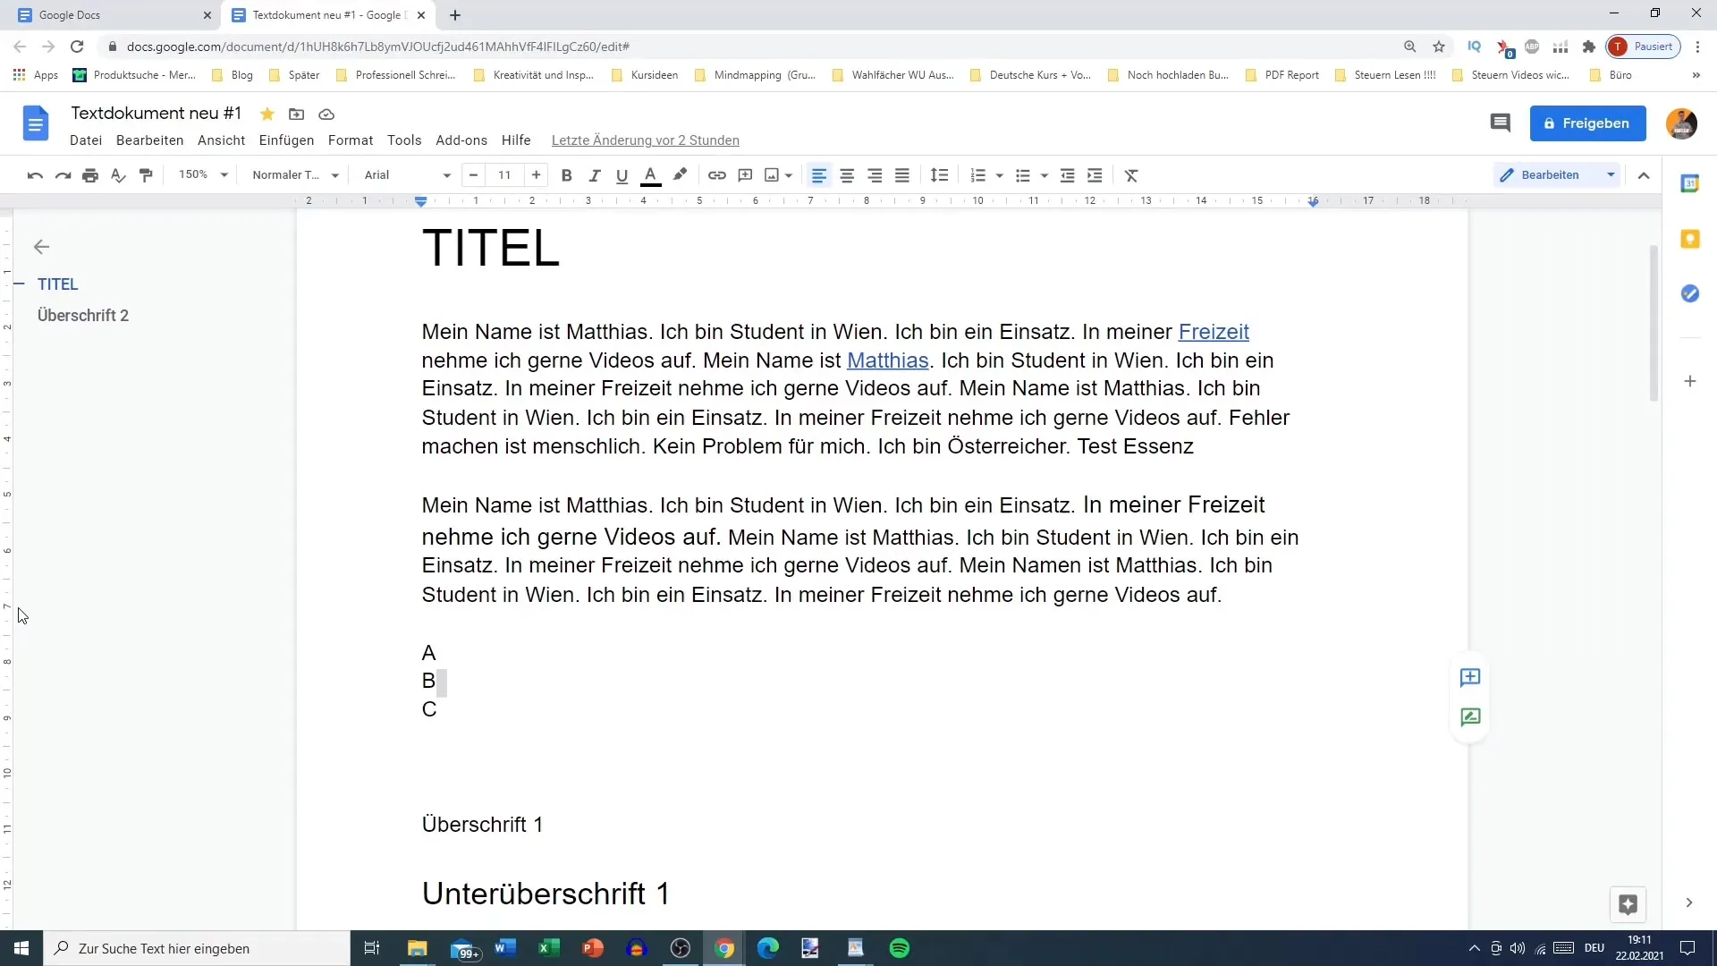Viewport: 1717px width, 966px height.
Task: Click the Italic formatting icon
Action: [595, 174]
